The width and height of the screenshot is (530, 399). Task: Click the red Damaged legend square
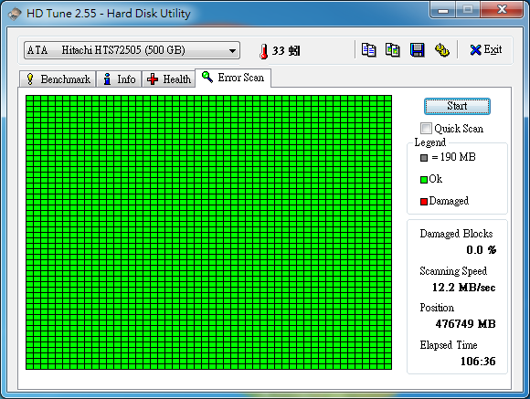pyautogui.click(x=423, y=202)
